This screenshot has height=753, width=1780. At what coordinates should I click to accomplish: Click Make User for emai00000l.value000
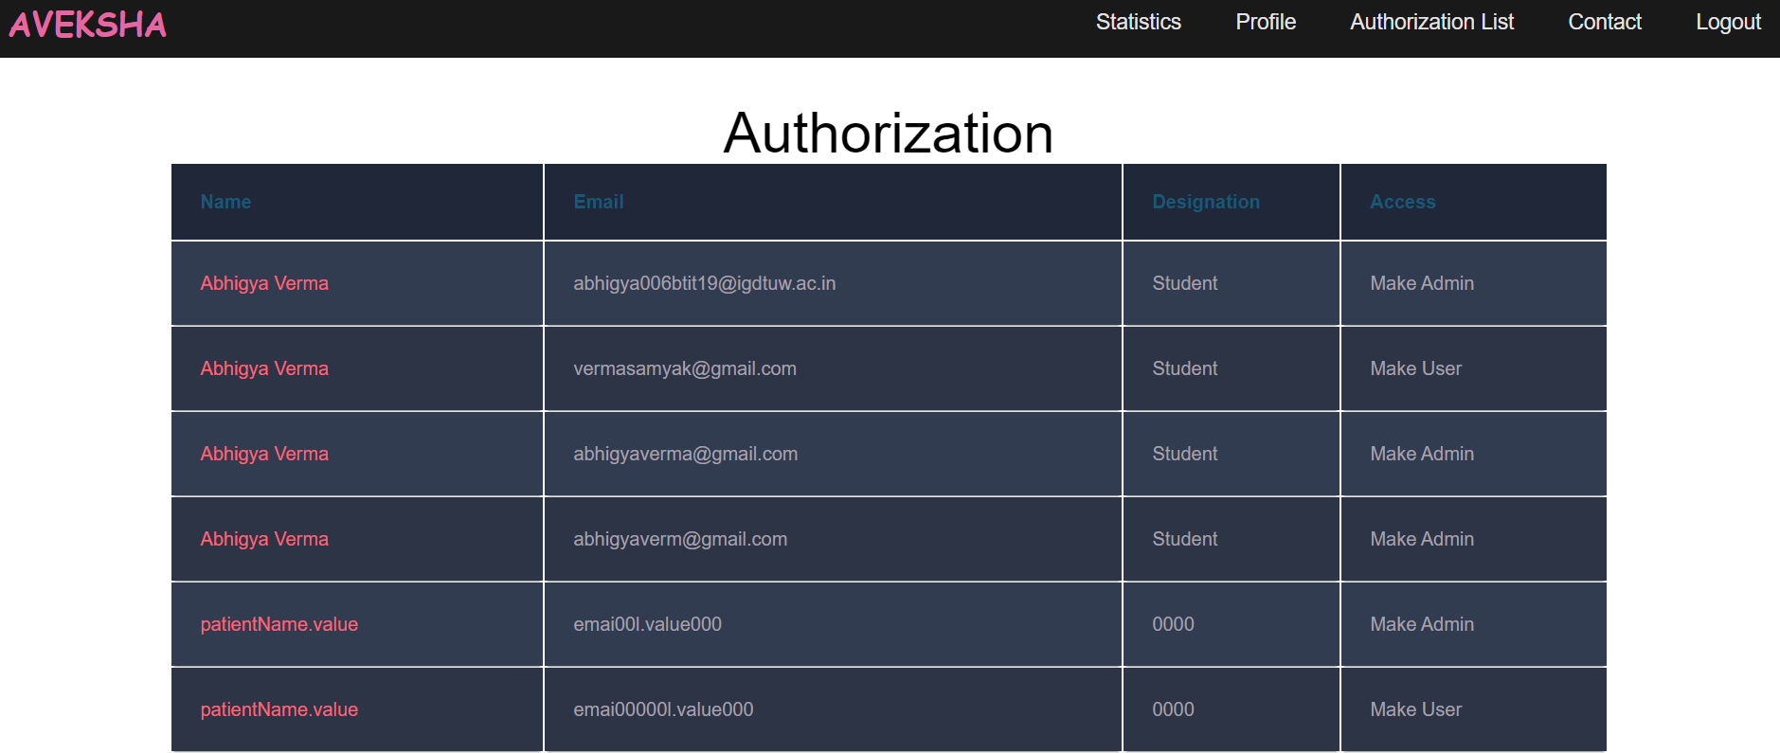[1415, 709]
